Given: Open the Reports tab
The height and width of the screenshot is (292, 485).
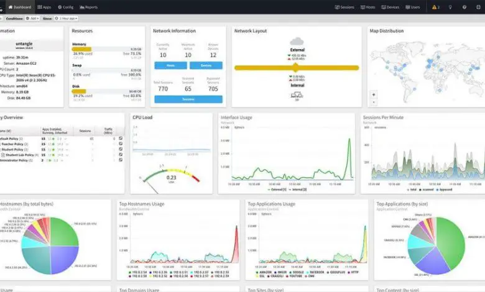Looking at the screenshot, I should coord(89,7).
